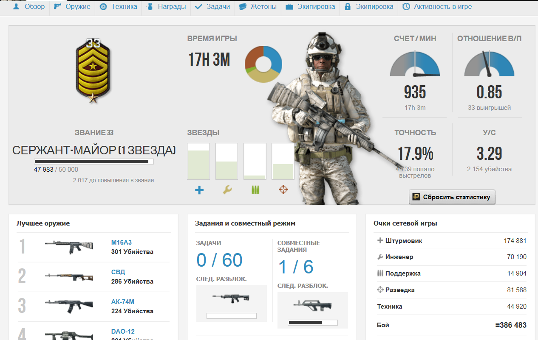Click the rank progress bar 47 983 / 50 000
538x340 pixels.
[x=93, y=162]
